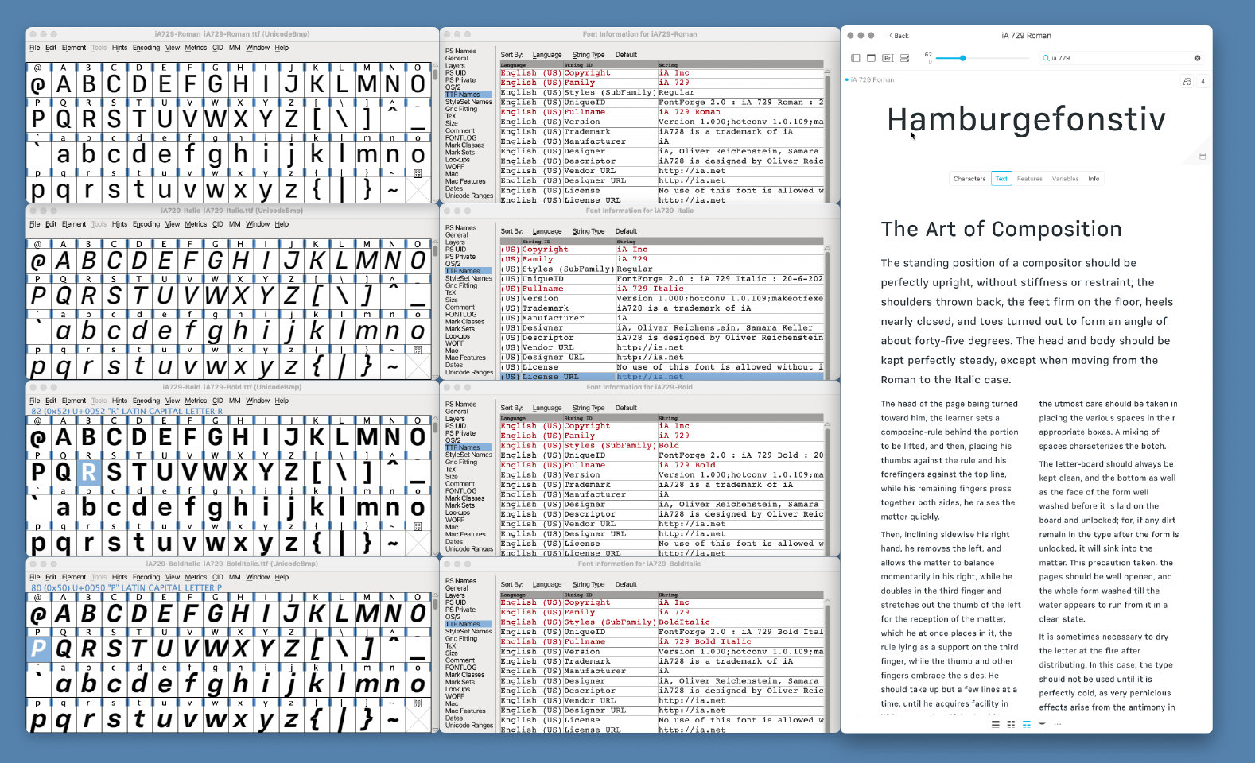Image resolution: width=1255 pixels, height=763 pixels.
Task: Click the font size slider handle
Action: (962, 58)
